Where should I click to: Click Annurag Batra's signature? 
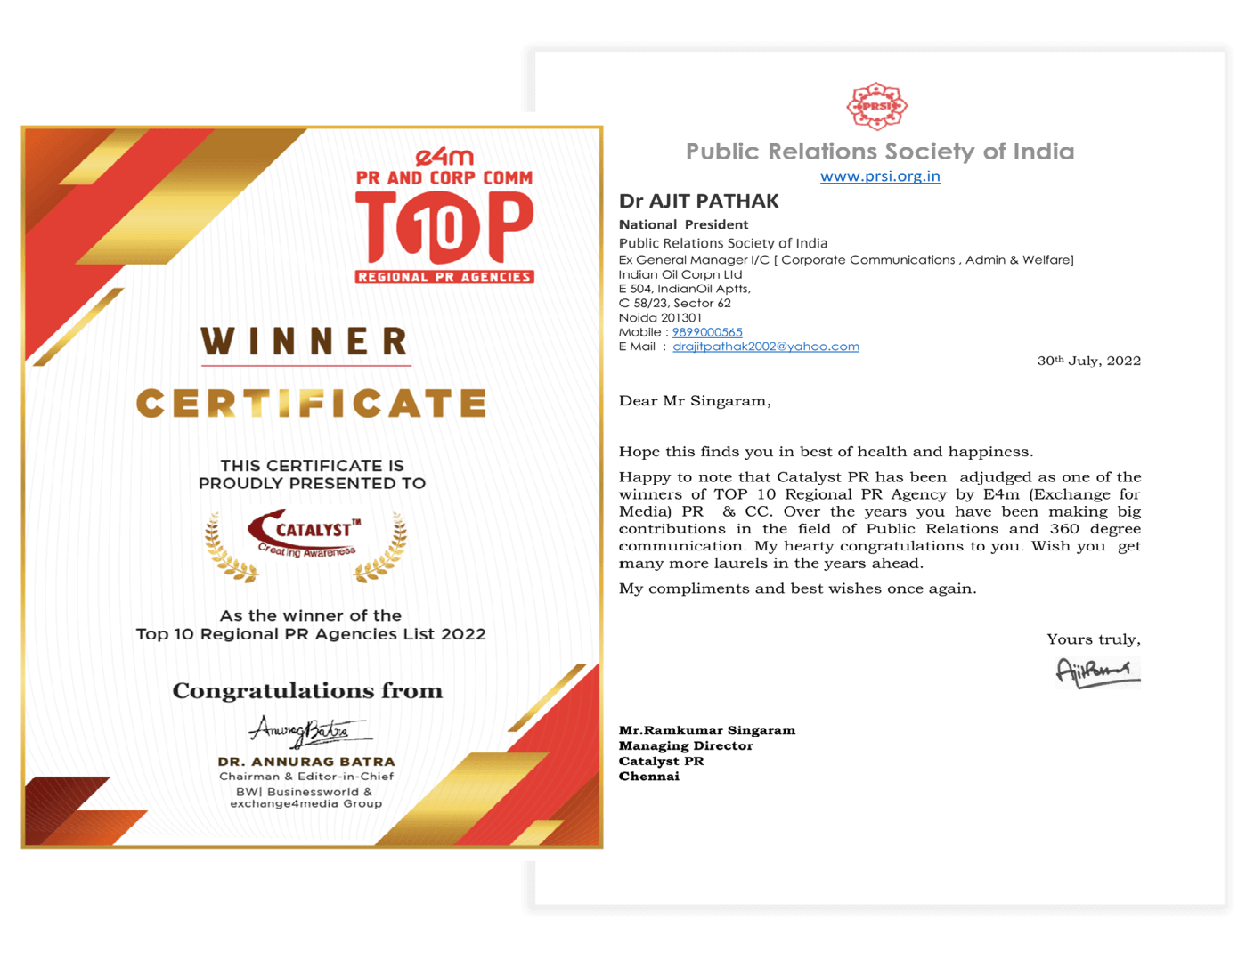click(309, 730)
